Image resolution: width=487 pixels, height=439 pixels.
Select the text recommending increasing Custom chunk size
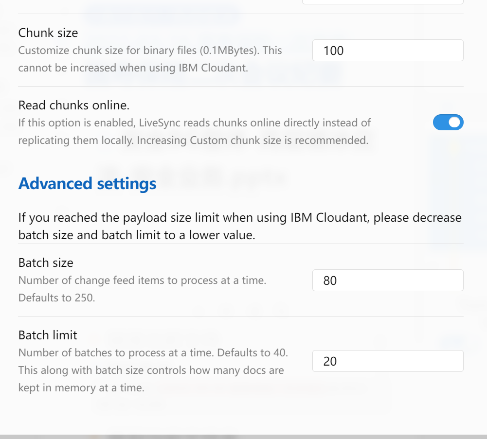(x=194, y=140)
